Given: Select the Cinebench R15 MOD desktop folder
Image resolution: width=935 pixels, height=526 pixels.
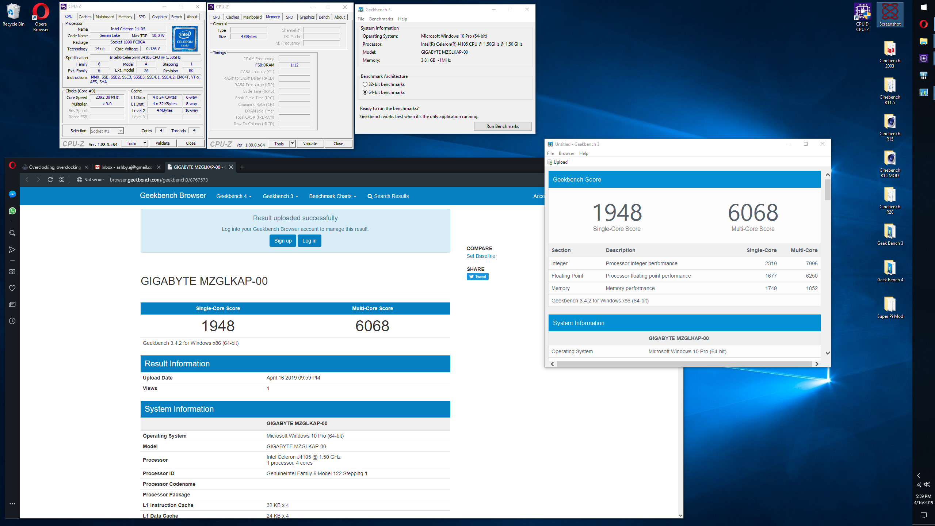Looking at the screenshot, I should (x=890, y=164).
